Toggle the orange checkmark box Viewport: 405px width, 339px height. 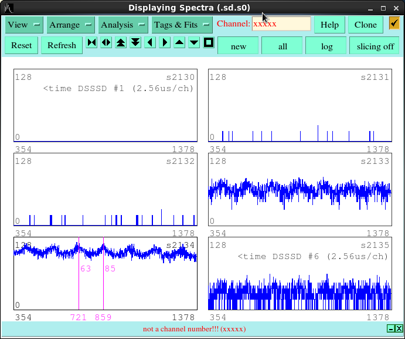[x=394, y=24]
